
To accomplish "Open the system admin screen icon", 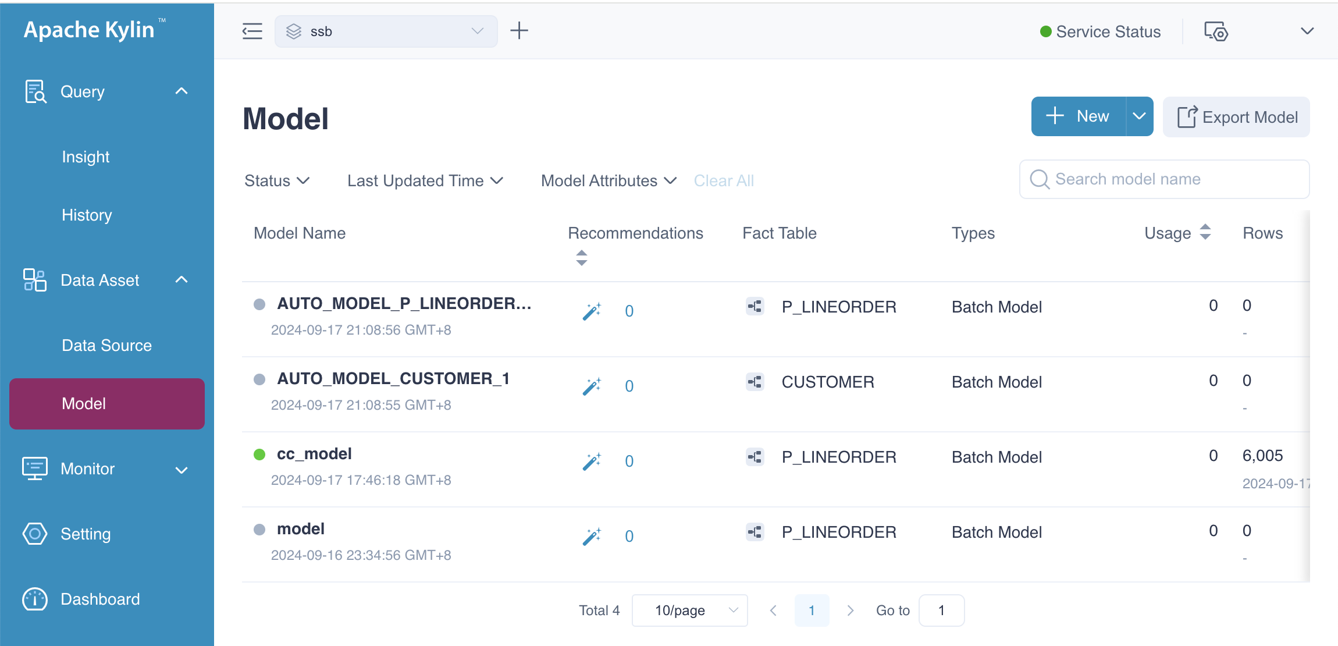I will pos(1215,31).
